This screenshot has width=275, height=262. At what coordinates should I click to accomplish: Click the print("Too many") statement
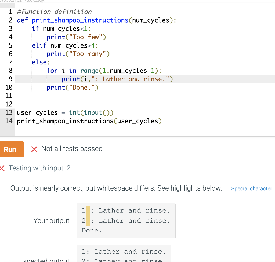[78, 54]
